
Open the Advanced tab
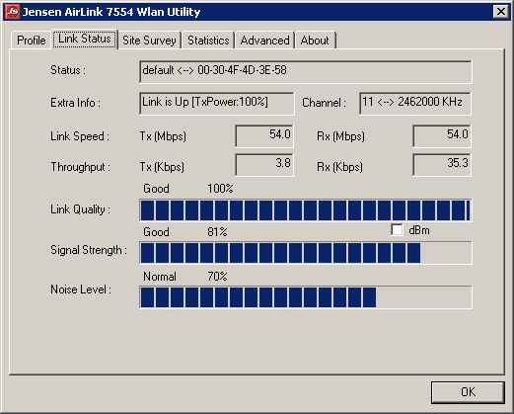tap(264, 41)
